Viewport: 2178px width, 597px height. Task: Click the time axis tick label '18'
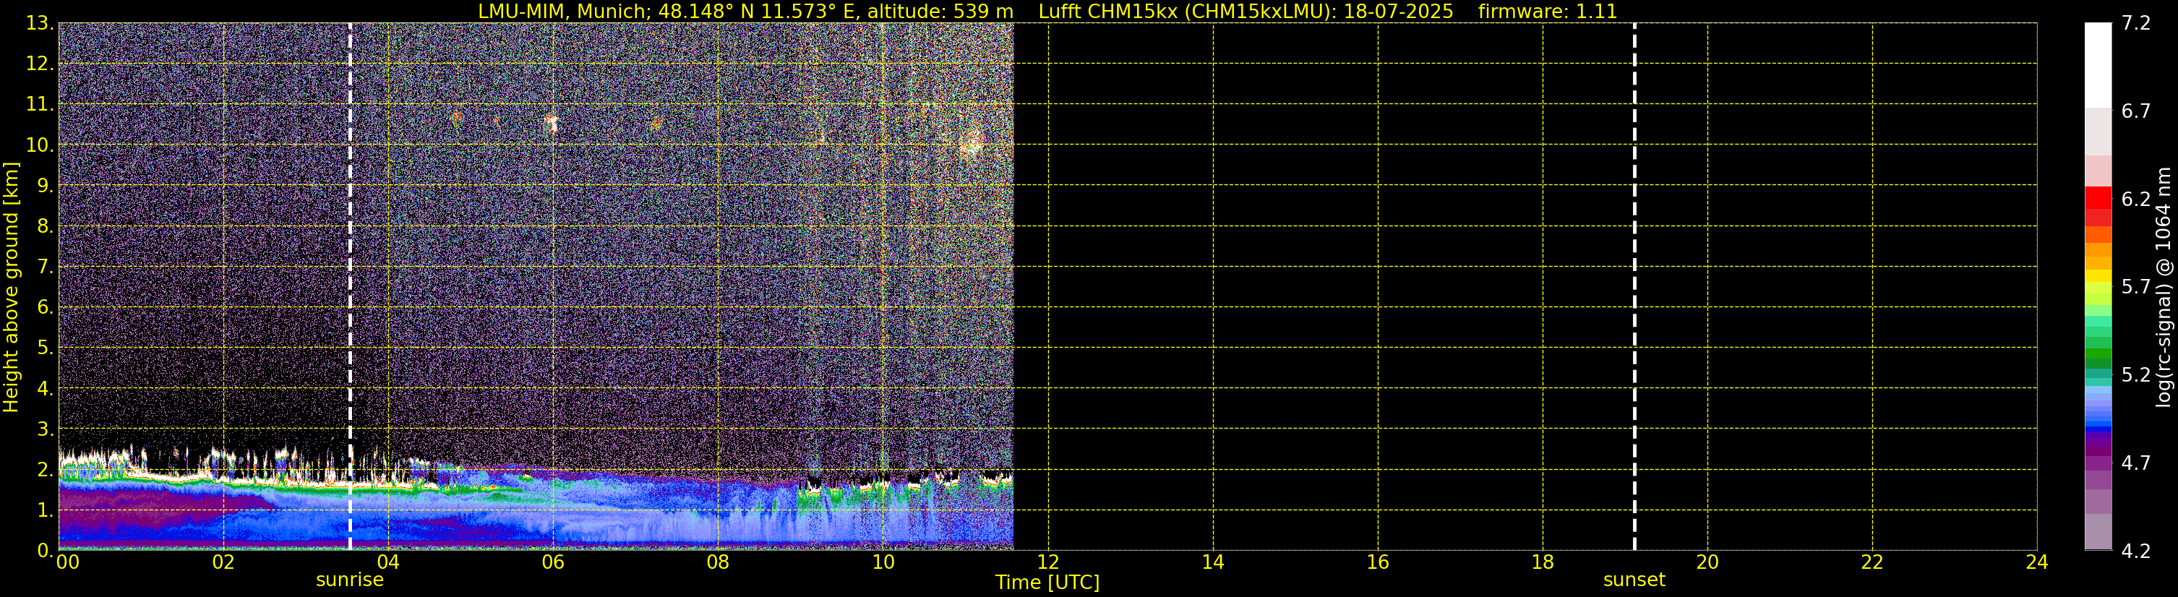coord(1542,562)
